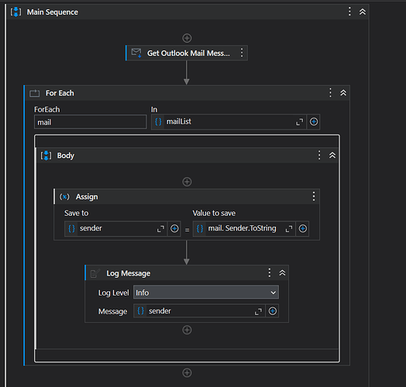Image resolution: width=406 pixels, height=387 pixels.
Task: Click the ForEach item name field containing mail
Action: point(91,122)
